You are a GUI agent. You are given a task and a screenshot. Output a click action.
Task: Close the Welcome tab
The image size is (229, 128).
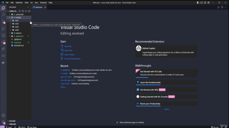tap(45, 7)
